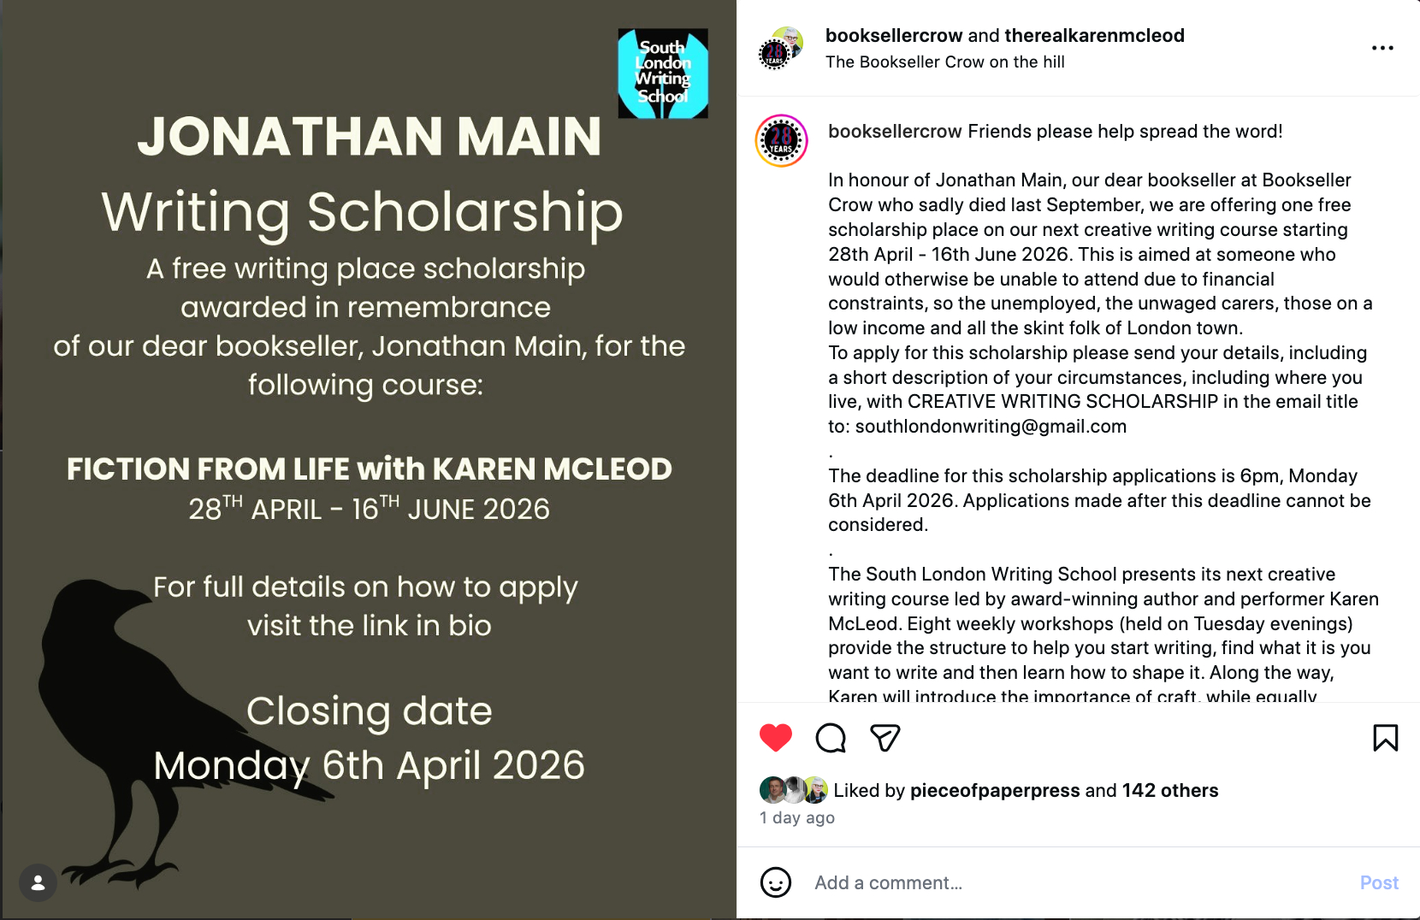Open the emoji picker smiley icon
The image size is (1420, 920).
coord(776,882)
